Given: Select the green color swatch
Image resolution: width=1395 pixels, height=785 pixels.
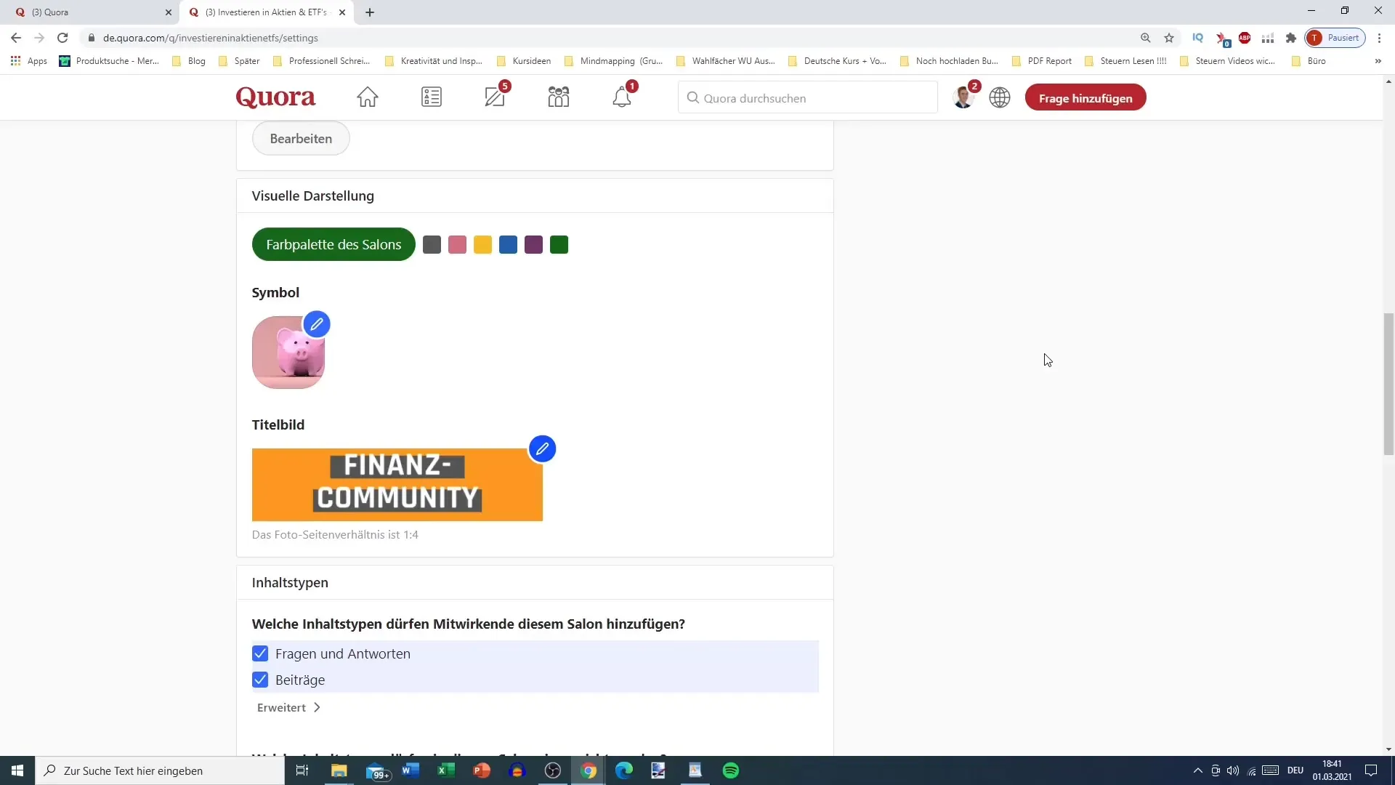Looking at the screenshot, I should pyautogui.click(x=559, y=245).
